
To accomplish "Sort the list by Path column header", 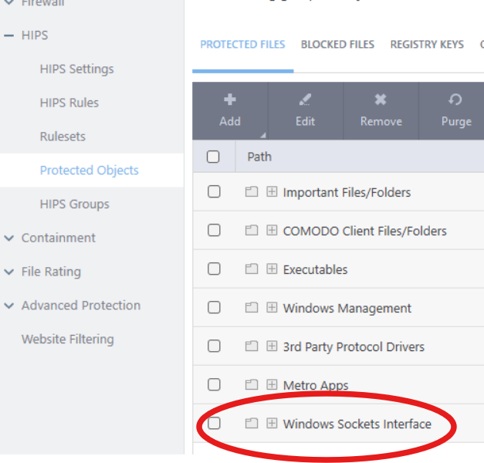I will [x=259, y=157].
